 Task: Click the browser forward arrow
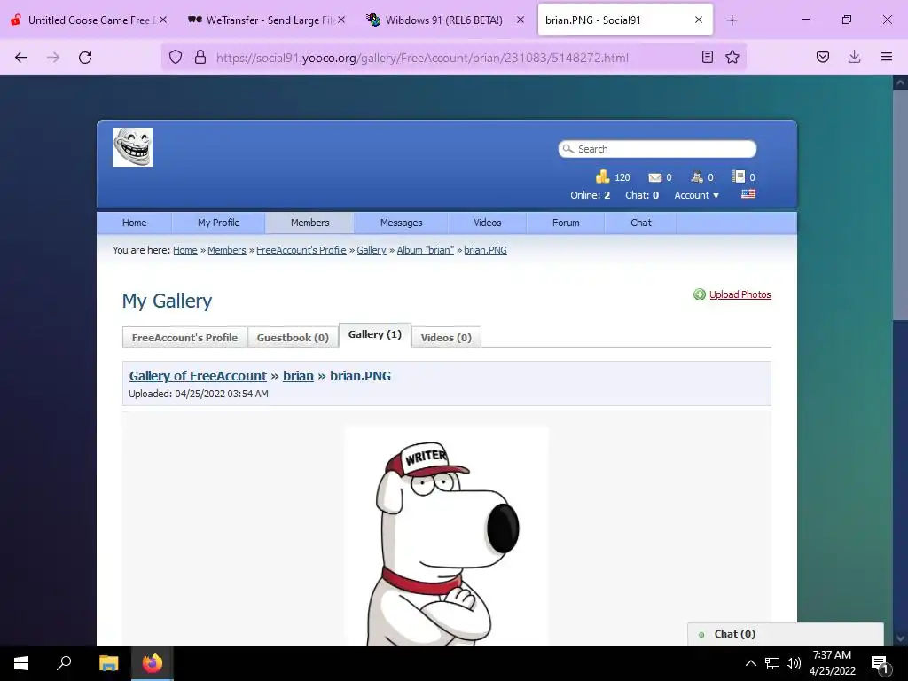click(53, 57)
